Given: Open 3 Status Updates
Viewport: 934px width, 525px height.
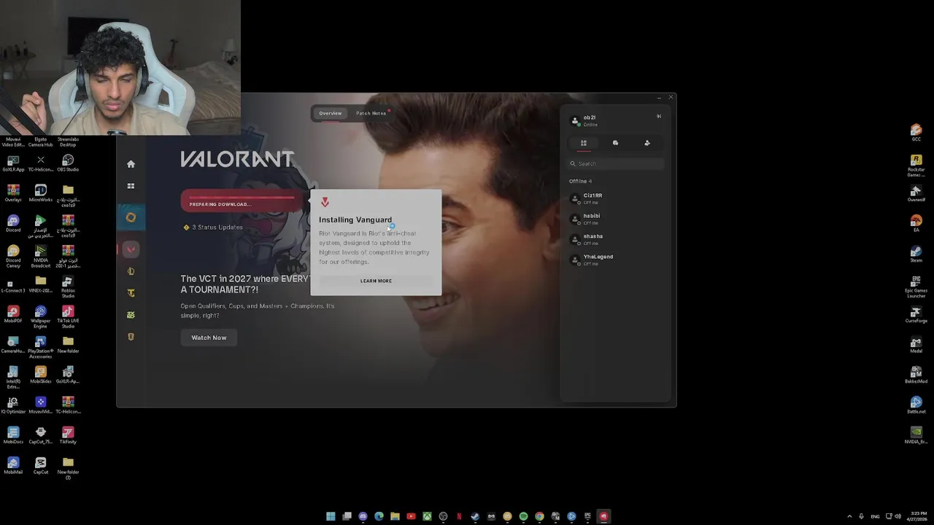Looking at the screenshot, I should click(213, 227).
